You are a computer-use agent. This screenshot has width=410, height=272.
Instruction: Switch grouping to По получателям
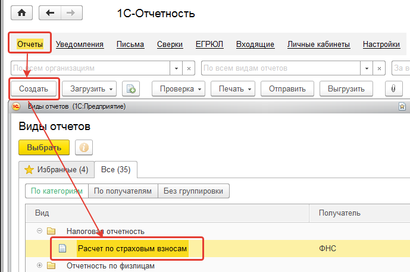point(123,191)
